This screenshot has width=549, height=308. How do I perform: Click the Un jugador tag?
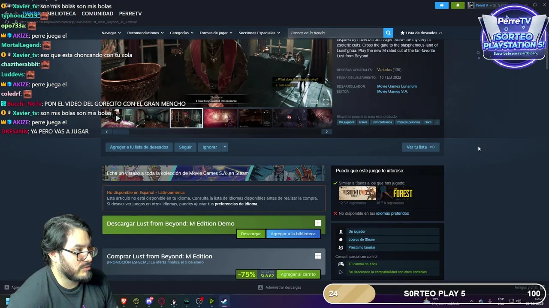tap(347, 122)
